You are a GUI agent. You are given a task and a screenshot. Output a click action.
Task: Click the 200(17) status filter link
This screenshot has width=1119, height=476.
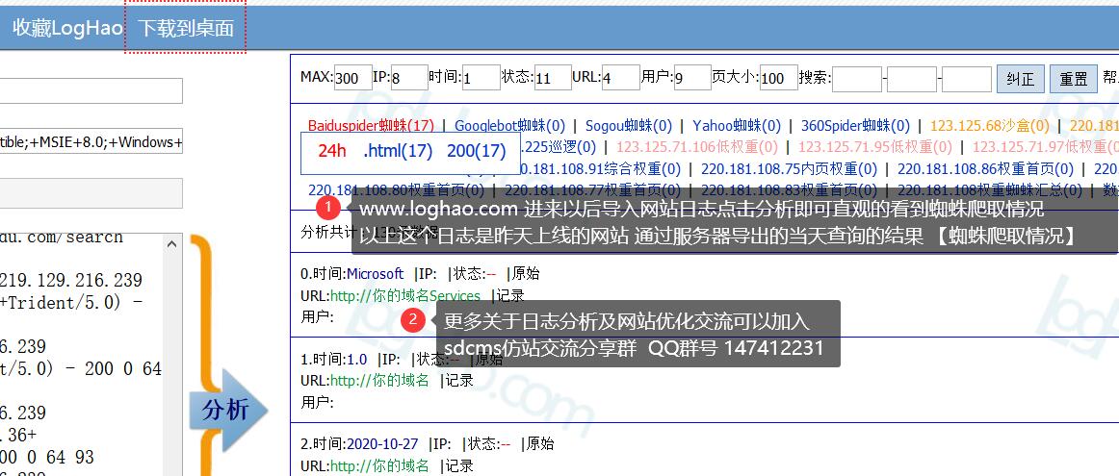[x=476, y=151]
